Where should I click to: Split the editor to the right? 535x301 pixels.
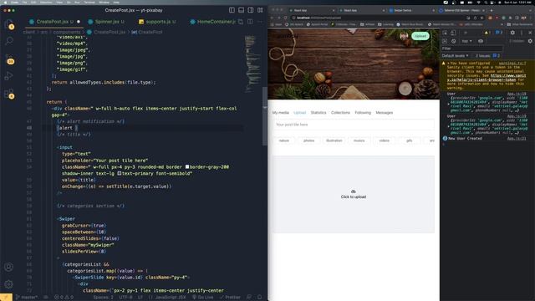click(250, 22)
